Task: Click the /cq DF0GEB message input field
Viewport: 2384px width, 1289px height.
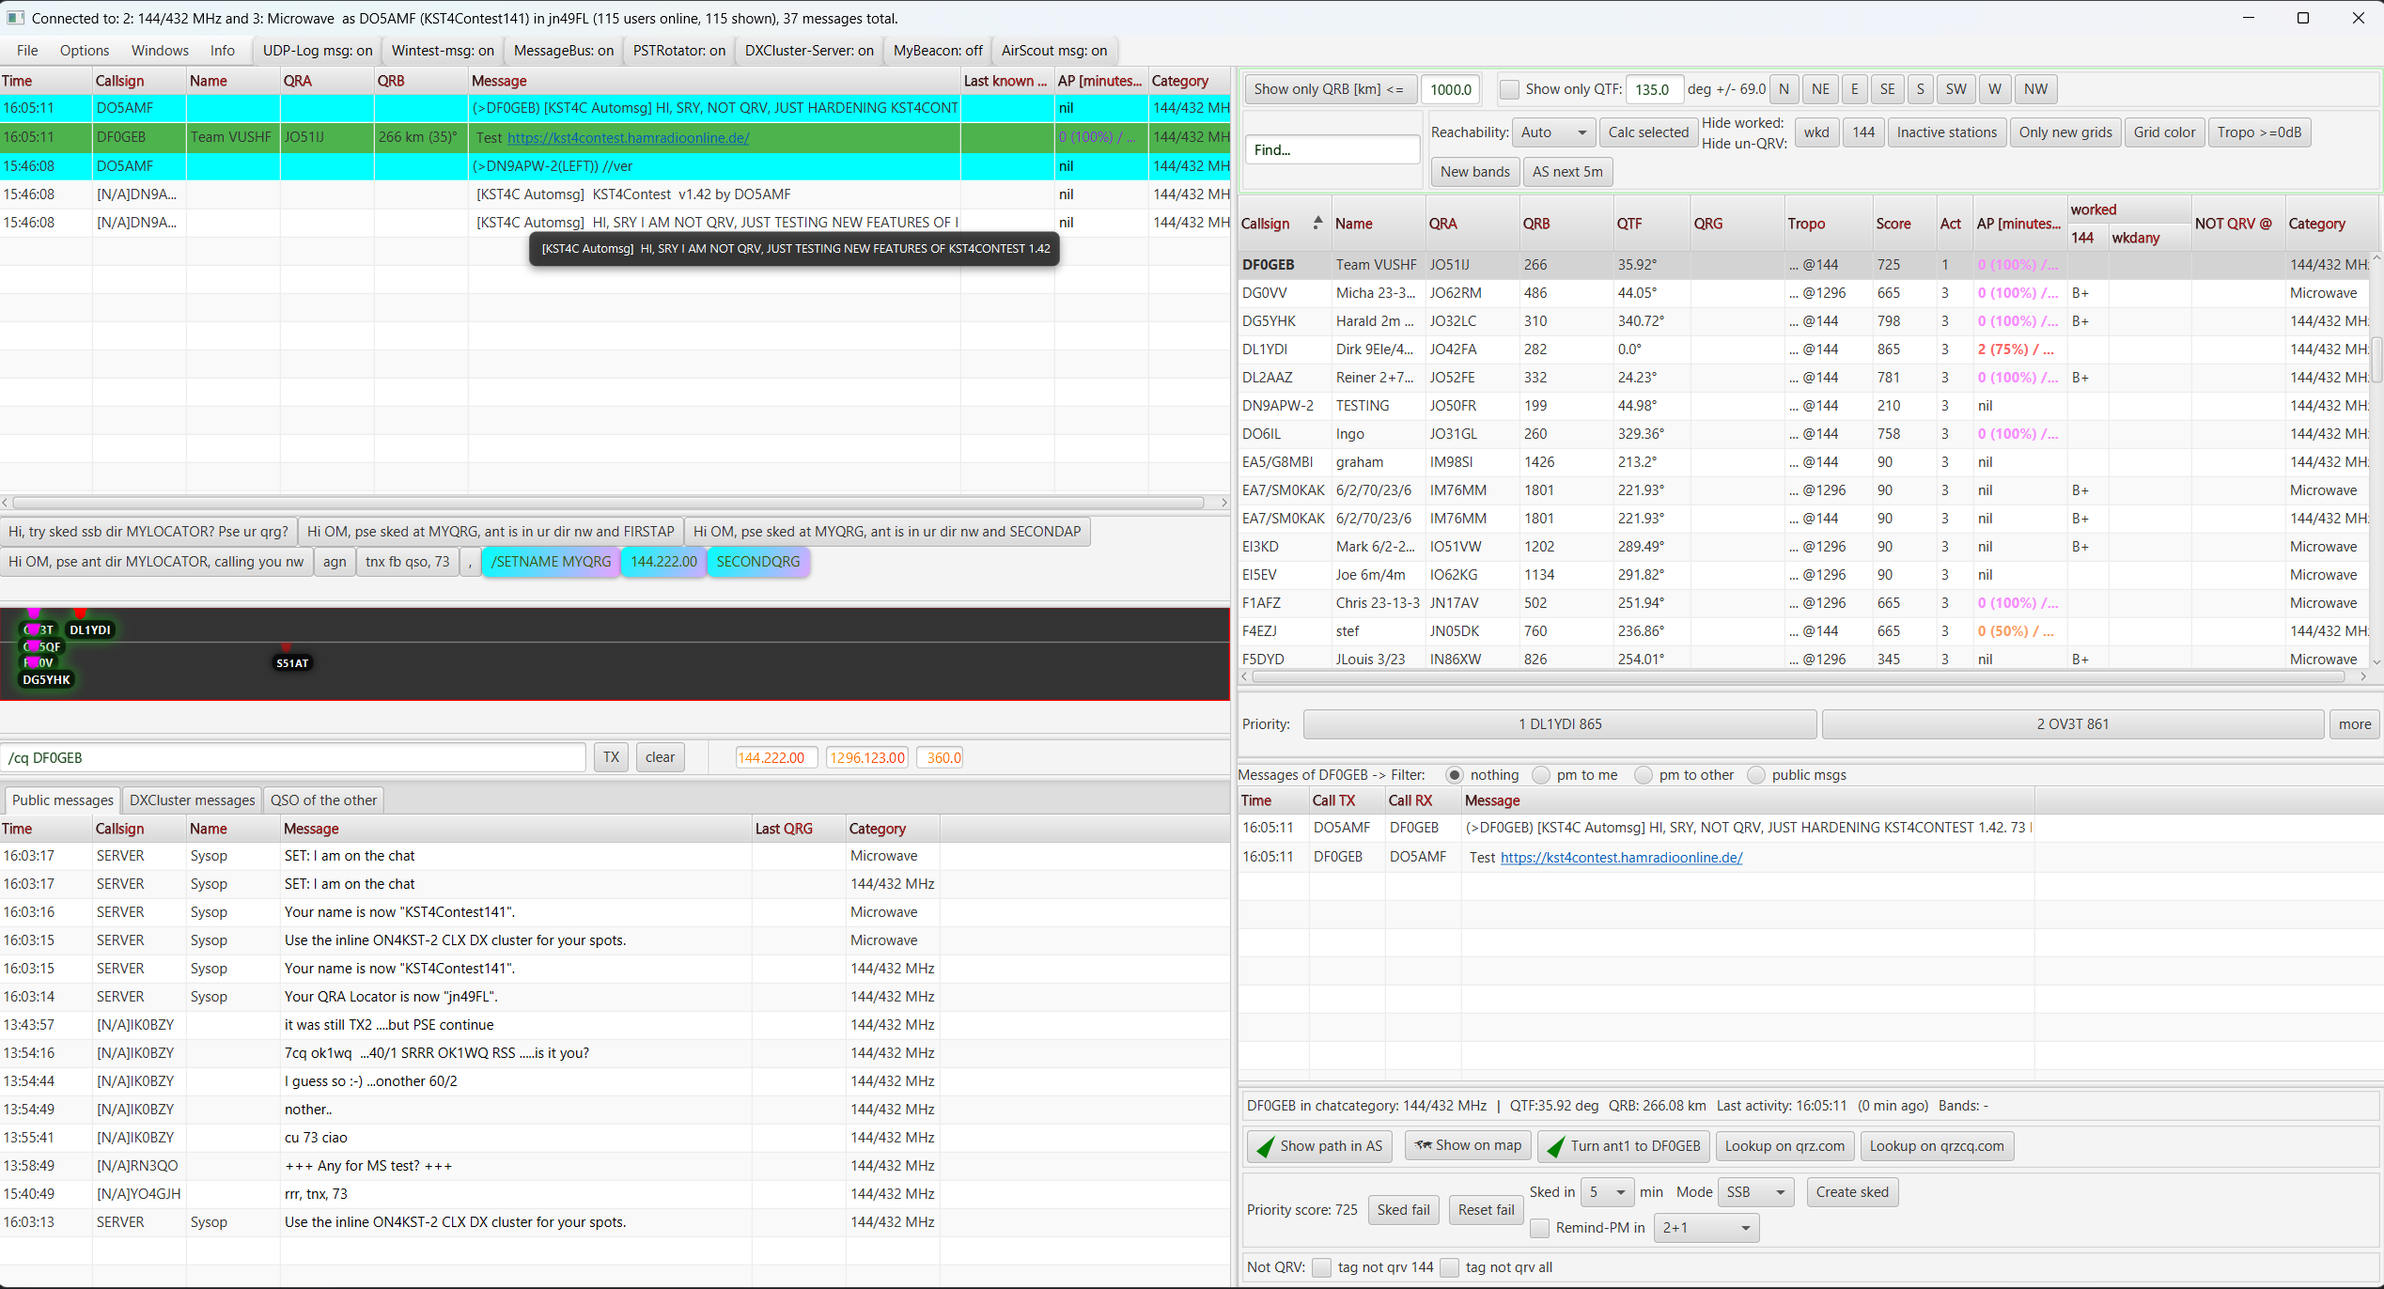Action: point(294,757)
